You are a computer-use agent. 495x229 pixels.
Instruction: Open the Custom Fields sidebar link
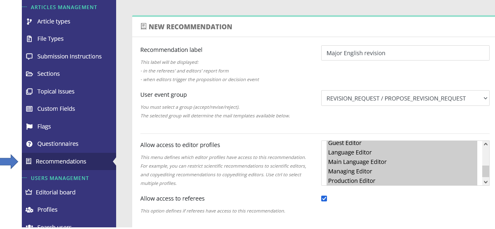tap(56, 109)
